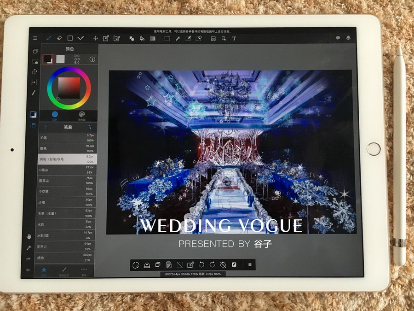Screen dimensions: 414x311
Task: Select the Bucket fill tool
Action: coord(142,38)
